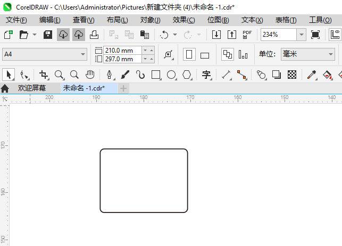This screenshot has height=246, width=342.
Task: Open the 布局(L) menu
Action: 118,20
